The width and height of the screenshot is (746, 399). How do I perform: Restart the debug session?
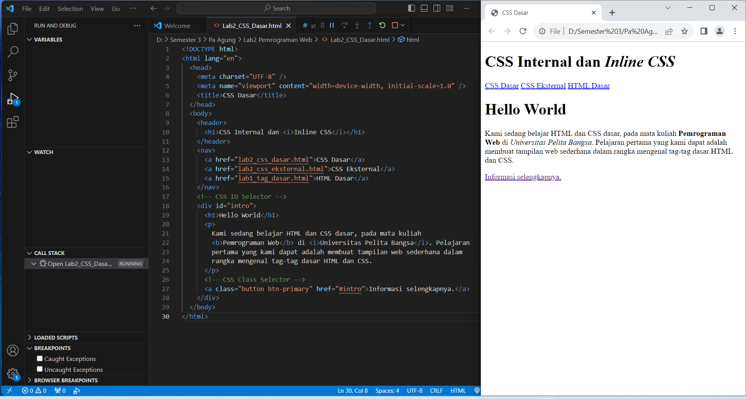tap(382, 25)
